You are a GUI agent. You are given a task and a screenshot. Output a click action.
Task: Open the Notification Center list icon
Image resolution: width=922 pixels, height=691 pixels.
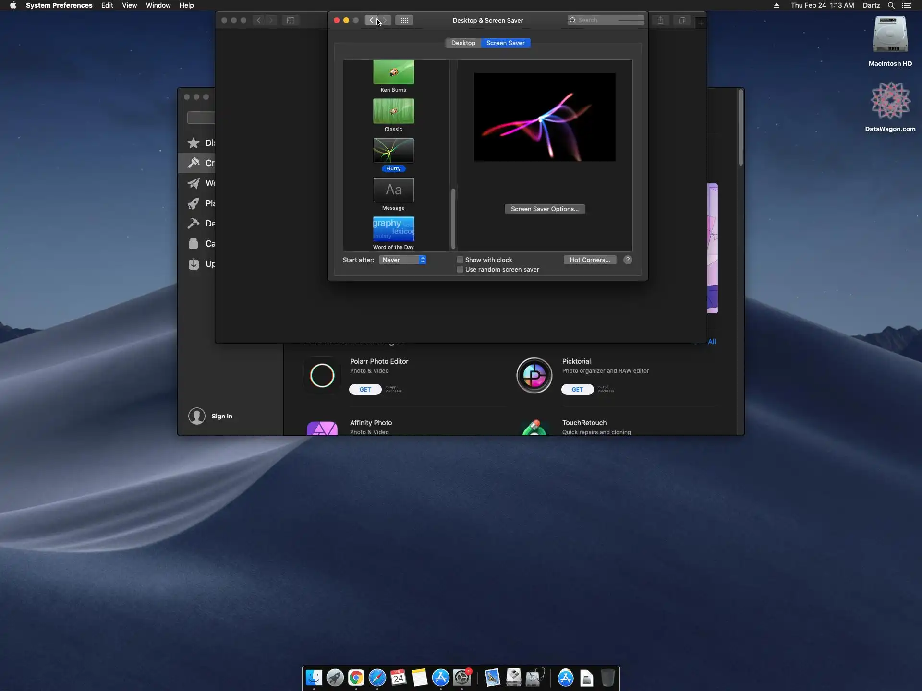pyautogui.click(x=907, y=5)
